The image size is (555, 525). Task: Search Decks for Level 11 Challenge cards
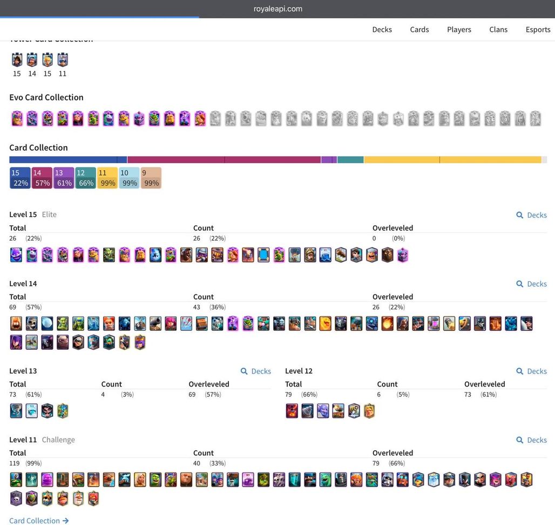tap(532, 440)
